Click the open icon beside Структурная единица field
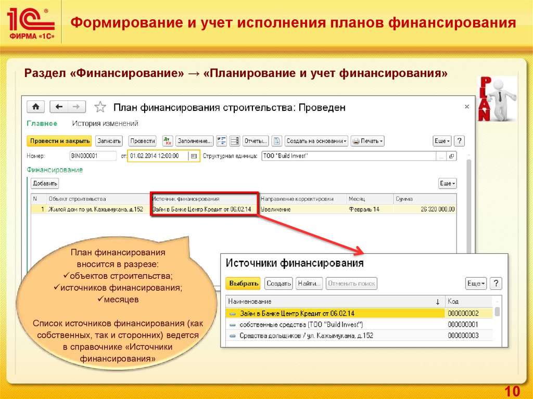Screen dimensions: 533x399 coord(451,156)
